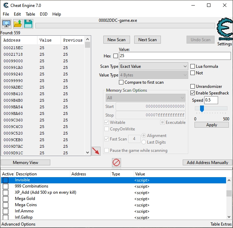Click the Description column header
Screen dimensions: 233x228
42,174
